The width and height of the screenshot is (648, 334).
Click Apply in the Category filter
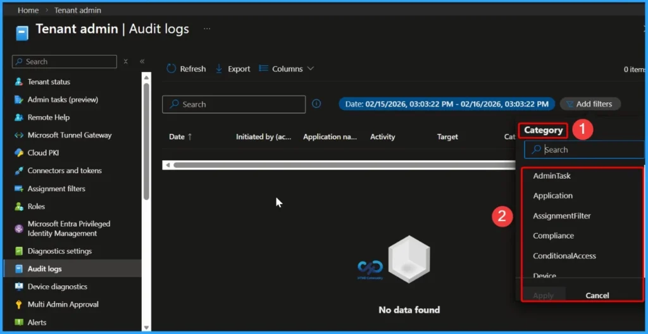click(x=544, y=295)
